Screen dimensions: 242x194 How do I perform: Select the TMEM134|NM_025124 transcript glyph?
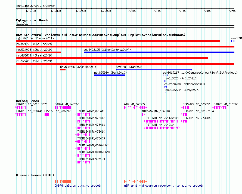83,162
